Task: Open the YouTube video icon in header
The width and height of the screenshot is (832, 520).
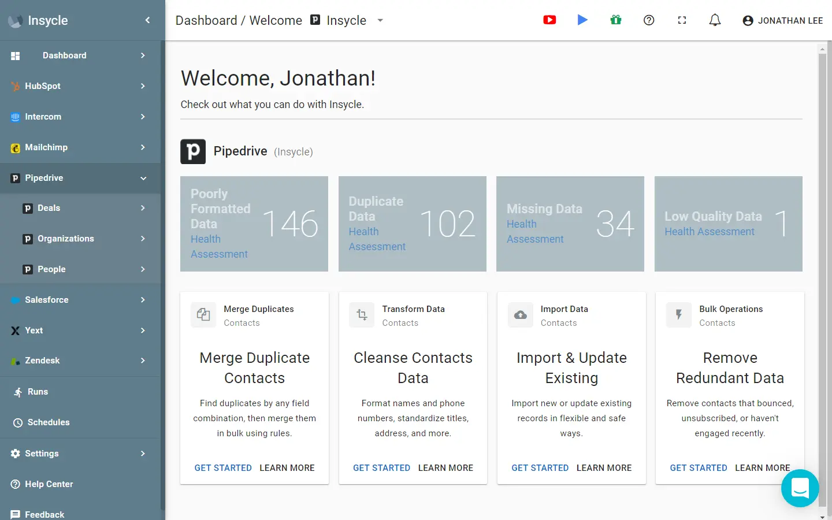Action: [549, 20]
